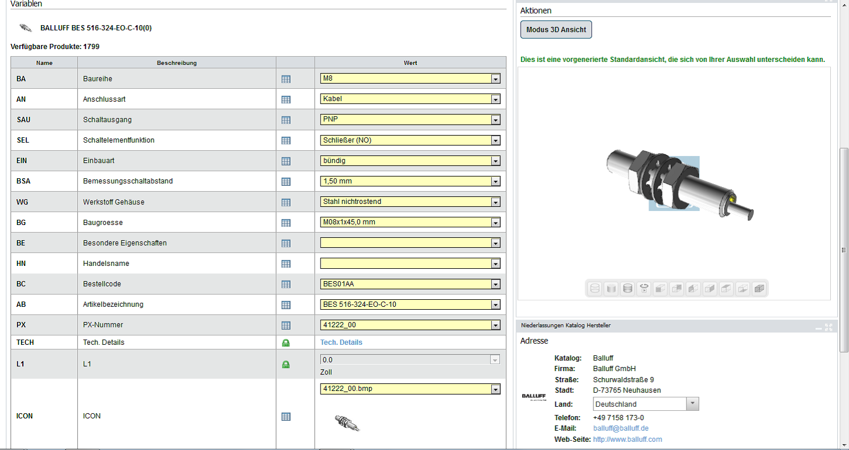Maximize the Niederlassungen Katalog Hersteller panel
Screen dimensions: 849x450
[829, 327]
